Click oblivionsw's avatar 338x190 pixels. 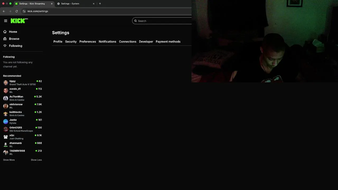(6, 106)
